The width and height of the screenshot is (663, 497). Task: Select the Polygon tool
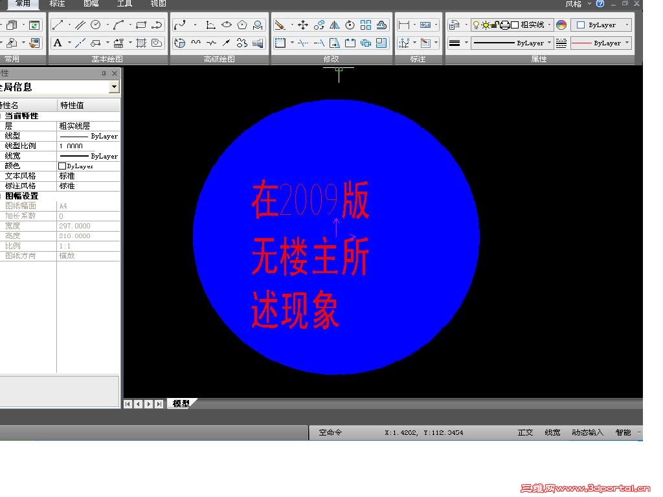[x=242, y=25]
